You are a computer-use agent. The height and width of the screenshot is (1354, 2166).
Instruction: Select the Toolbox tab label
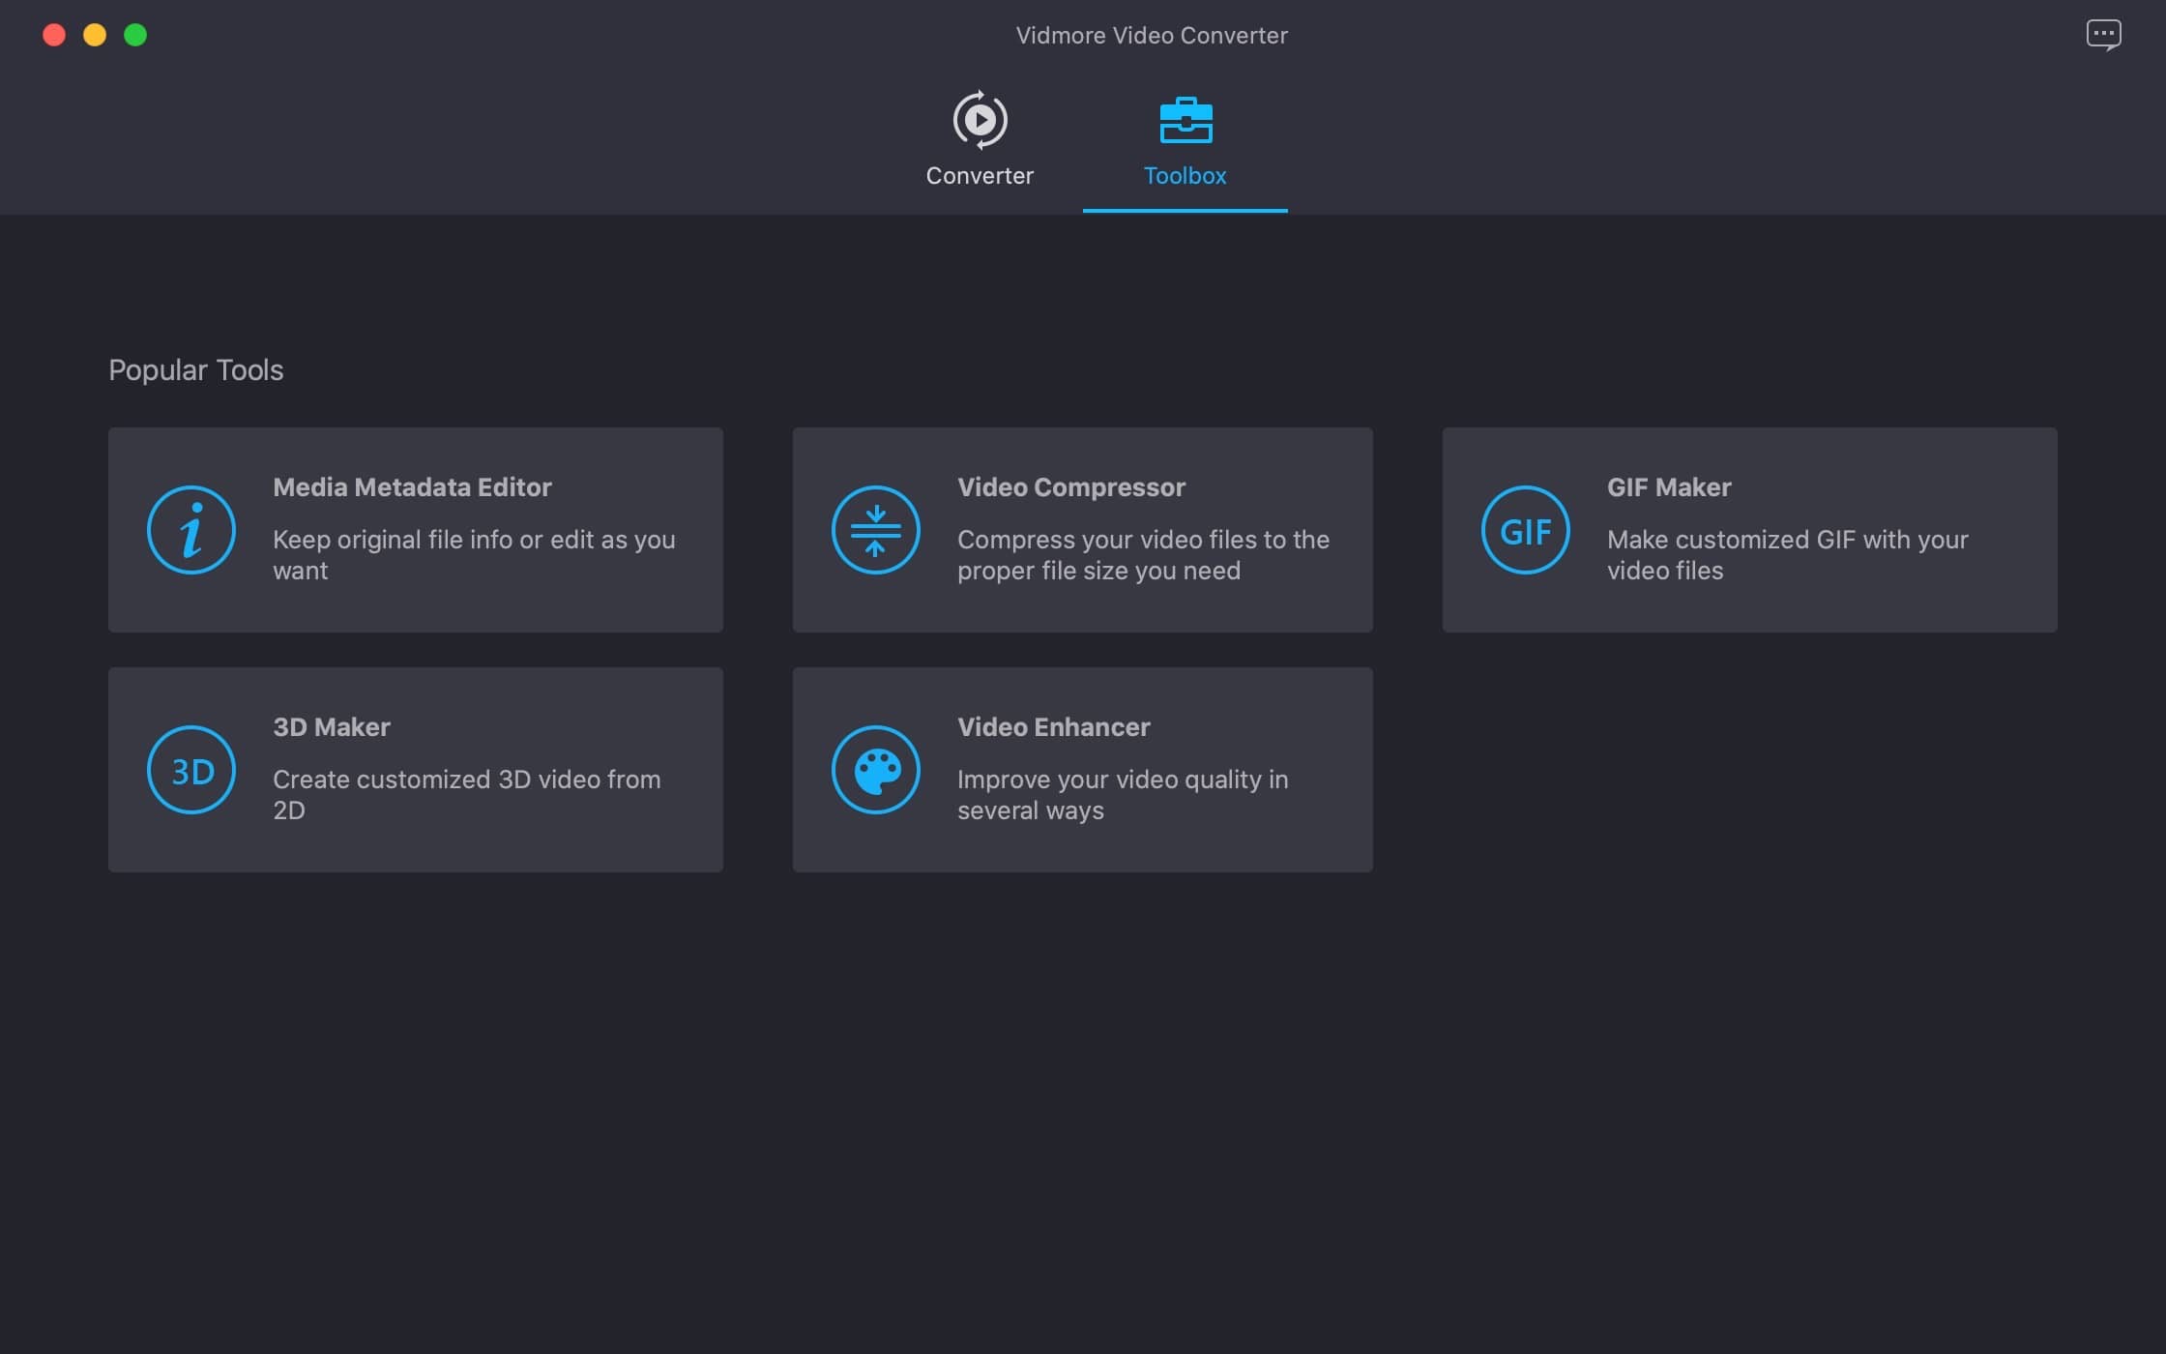coord(1185,176)
